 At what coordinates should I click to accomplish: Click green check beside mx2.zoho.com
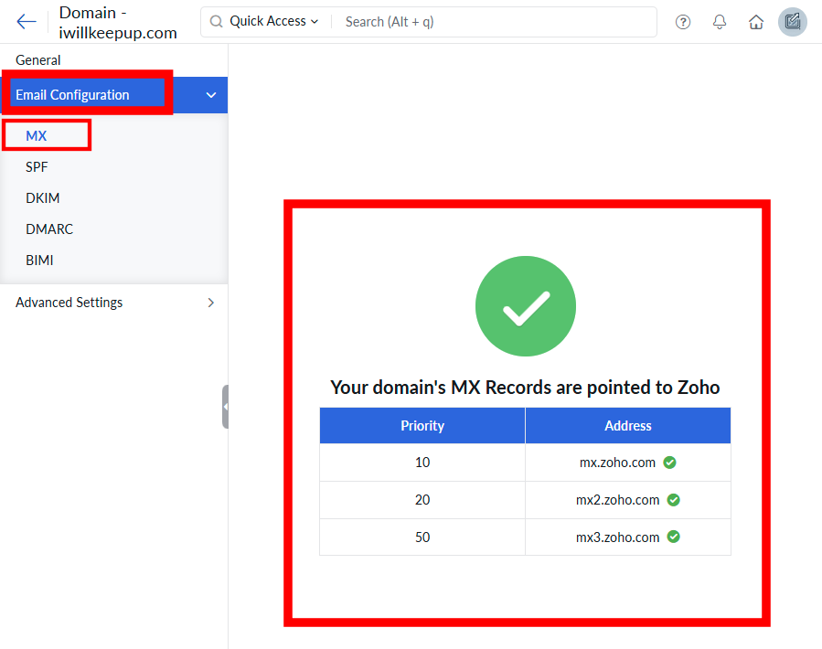(x=674, y=500)
